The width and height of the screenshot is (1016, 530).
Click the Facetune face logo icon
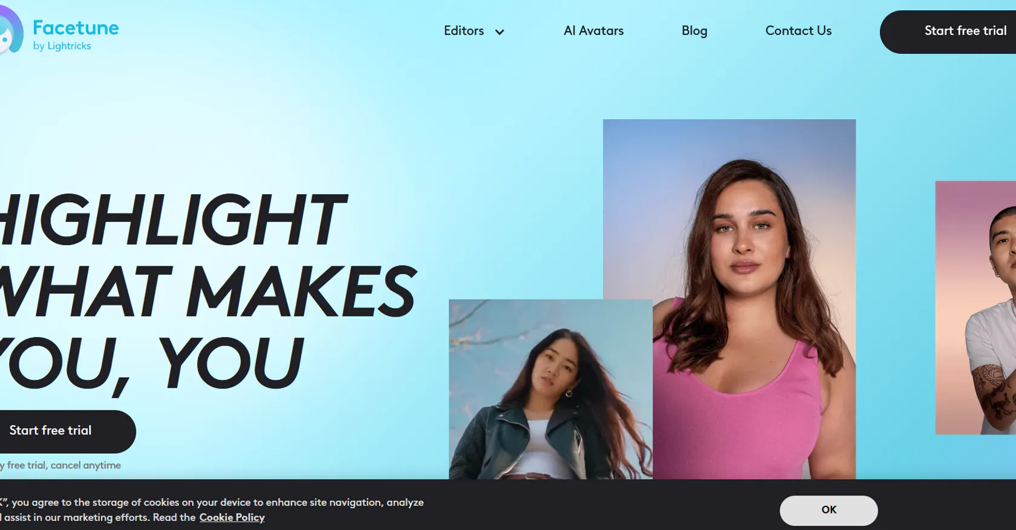coord(11,31)
